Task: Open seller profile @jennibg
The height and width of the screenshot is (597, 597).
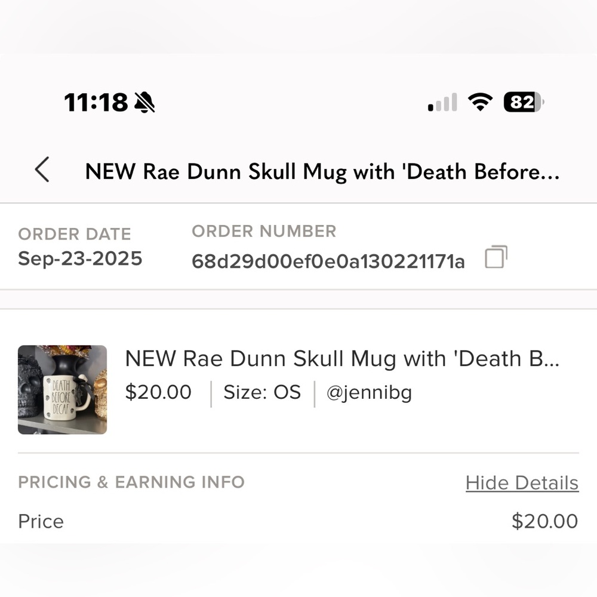Action: (x=368, y=392)
